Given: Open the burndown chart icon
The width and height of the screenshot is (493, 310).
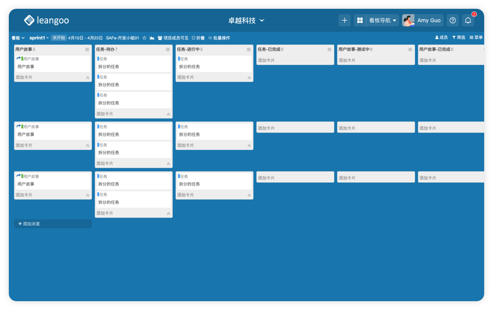Looking at the screenshot, I should point(152,38).
